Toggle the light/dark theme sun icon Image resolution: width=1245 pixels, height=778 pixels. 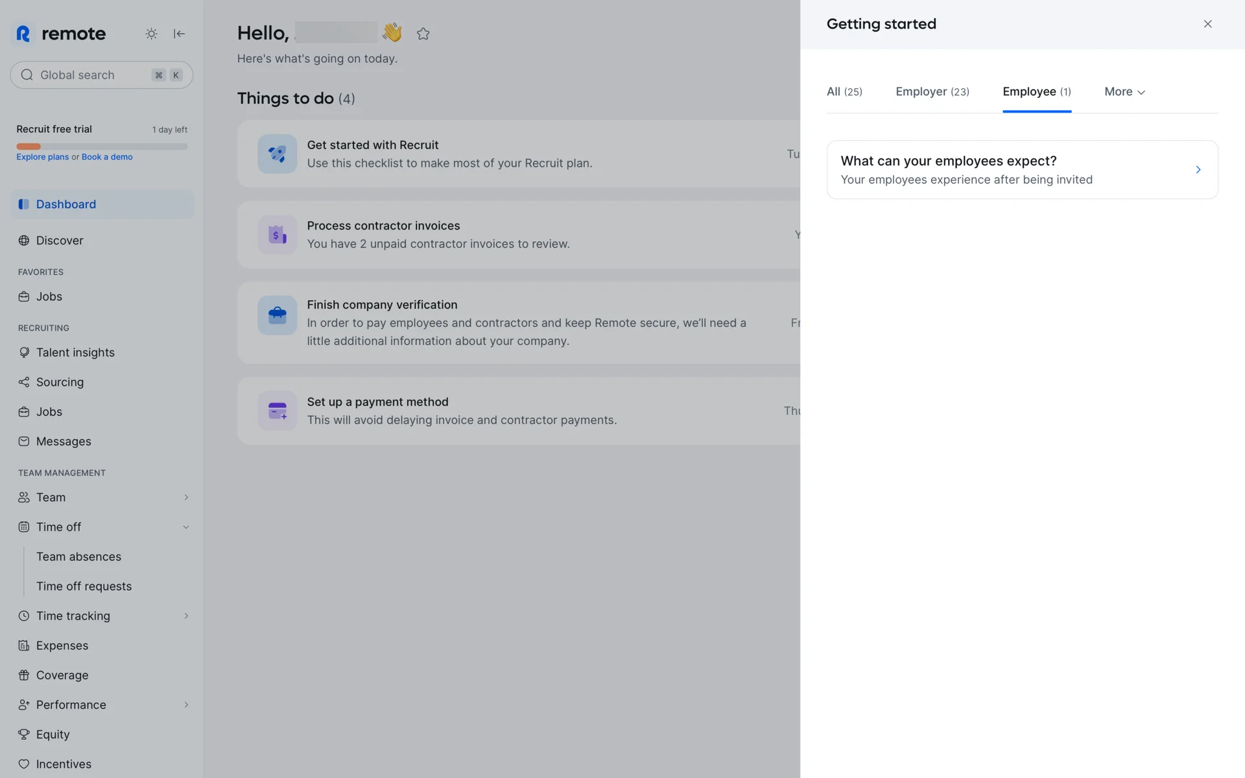pyautogui.click(x=151, y=34)
